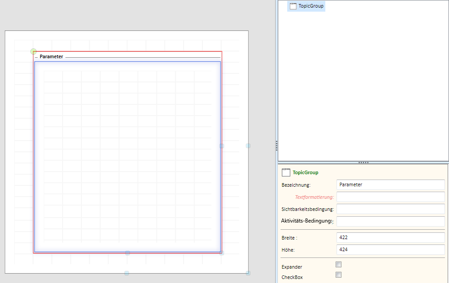Select the TopicGroup label in the tree
Image resolution: width=449 pixels, height=283 pixels.
tap(311, 6)
